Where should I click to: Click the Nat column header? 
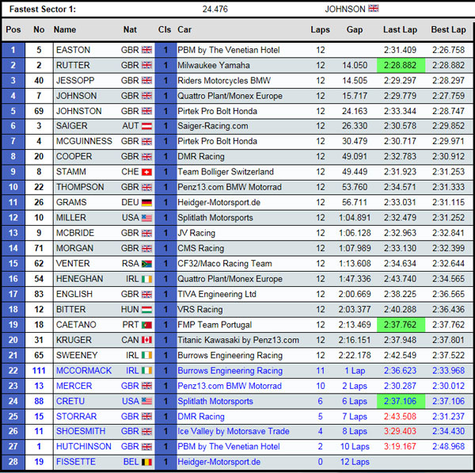[130, 30]
